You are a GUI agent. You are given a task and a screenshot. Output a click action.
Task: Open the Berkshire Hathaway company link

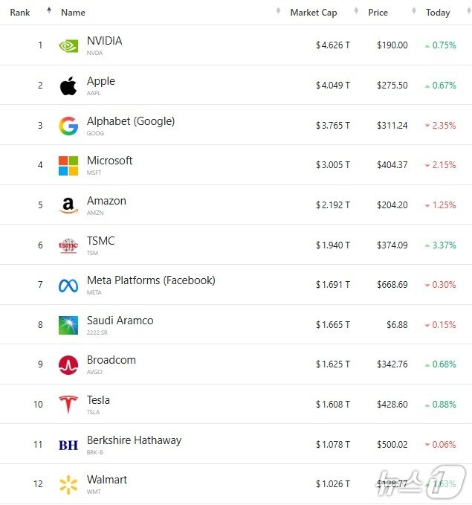click(x=134, y=440)
